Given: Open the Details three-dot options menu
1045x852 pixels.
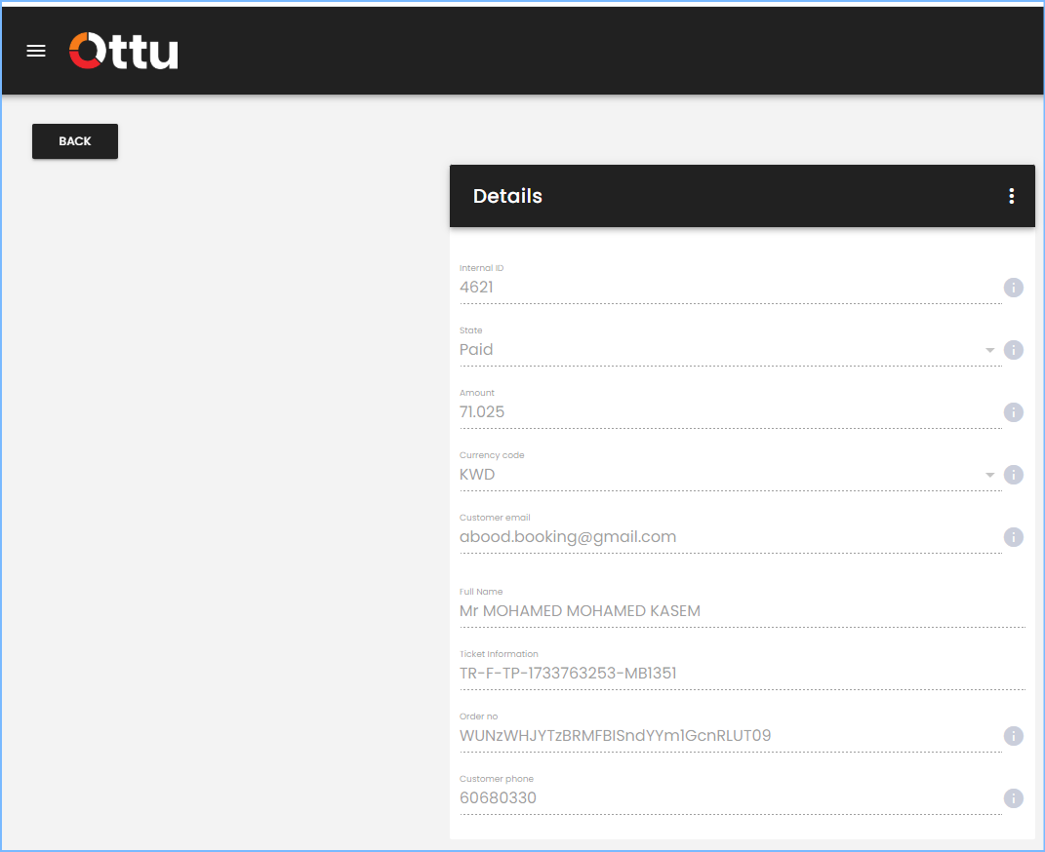Looking at the screenshot, I should tap(1011, 196).
